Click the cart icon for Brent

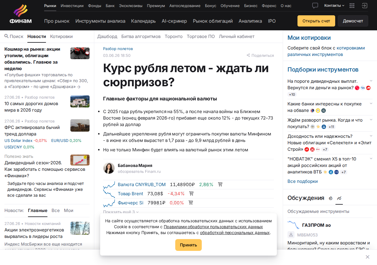point(191,193)
